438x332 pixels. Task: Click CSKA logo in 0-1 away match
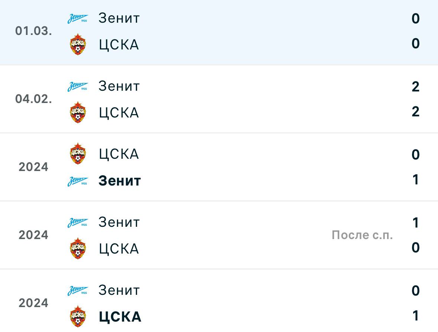(78, 154)
